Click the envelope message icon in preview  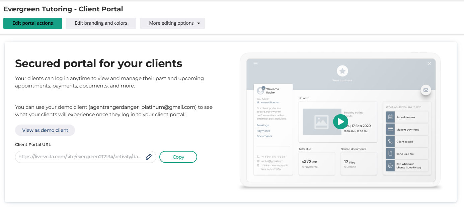pyautogui.click(x=426, y=90)
